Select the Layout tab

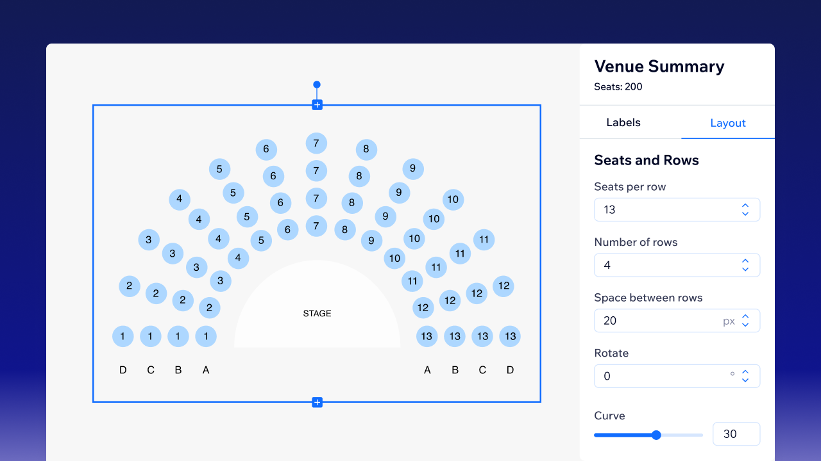[x=728, y=123]
